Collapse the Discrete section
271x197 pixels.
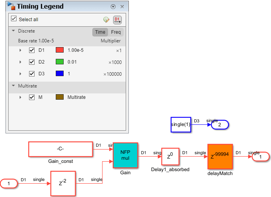tap(13, 31)
